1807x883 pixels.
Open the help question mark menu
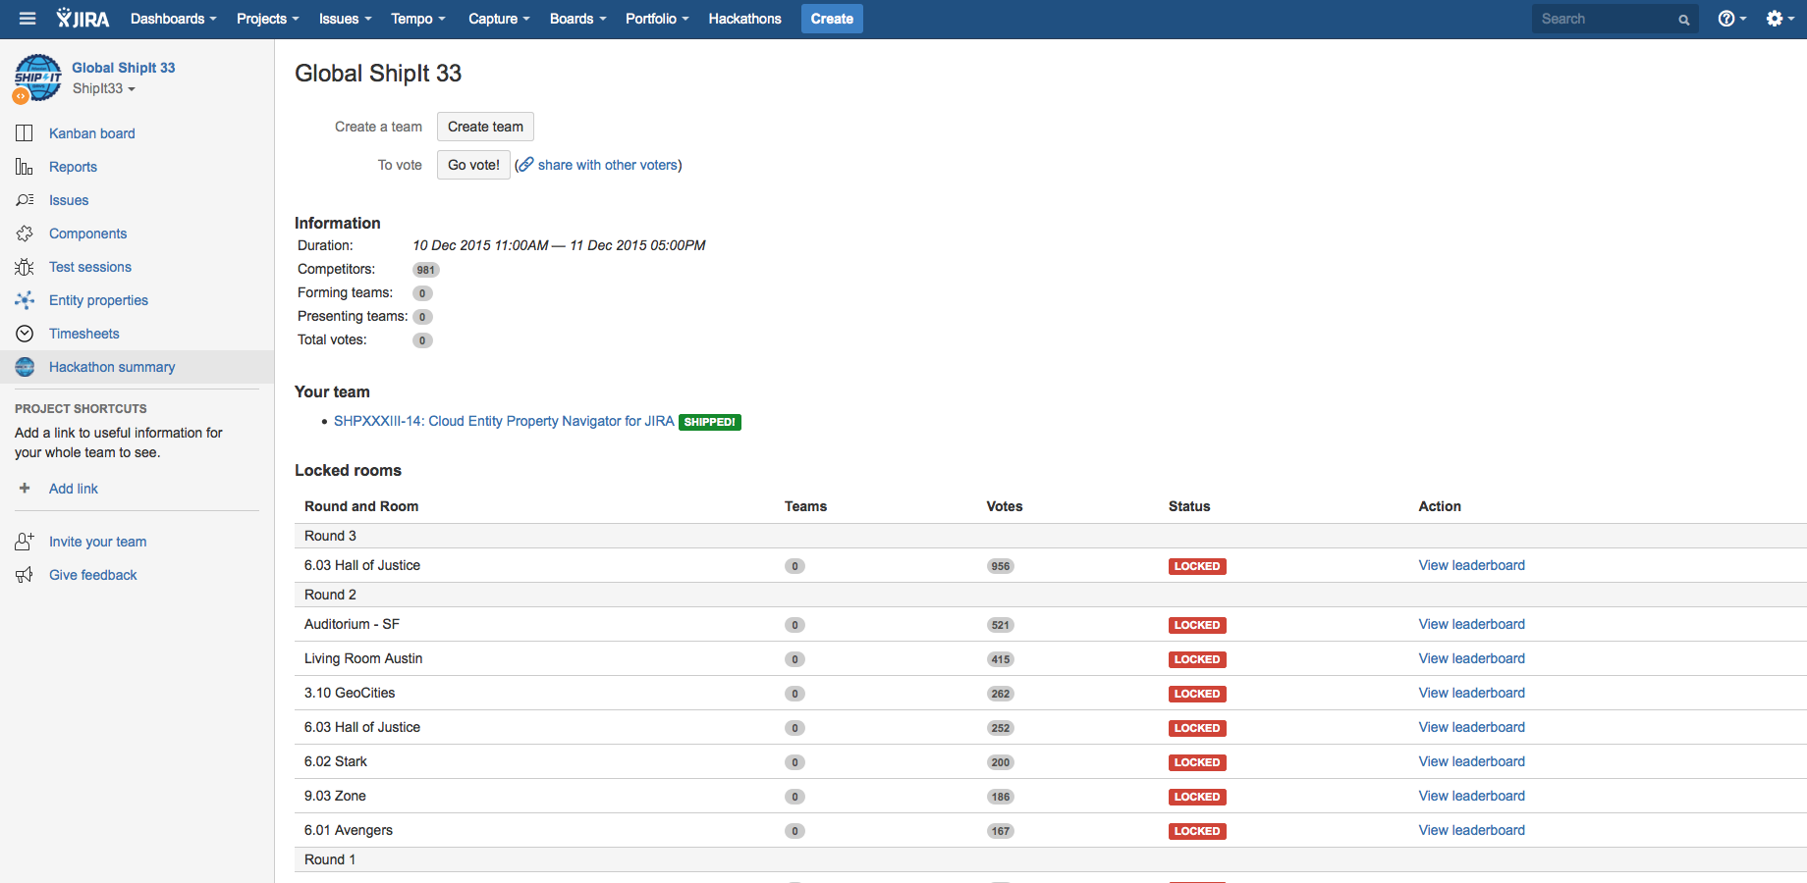click(1731, 19)
